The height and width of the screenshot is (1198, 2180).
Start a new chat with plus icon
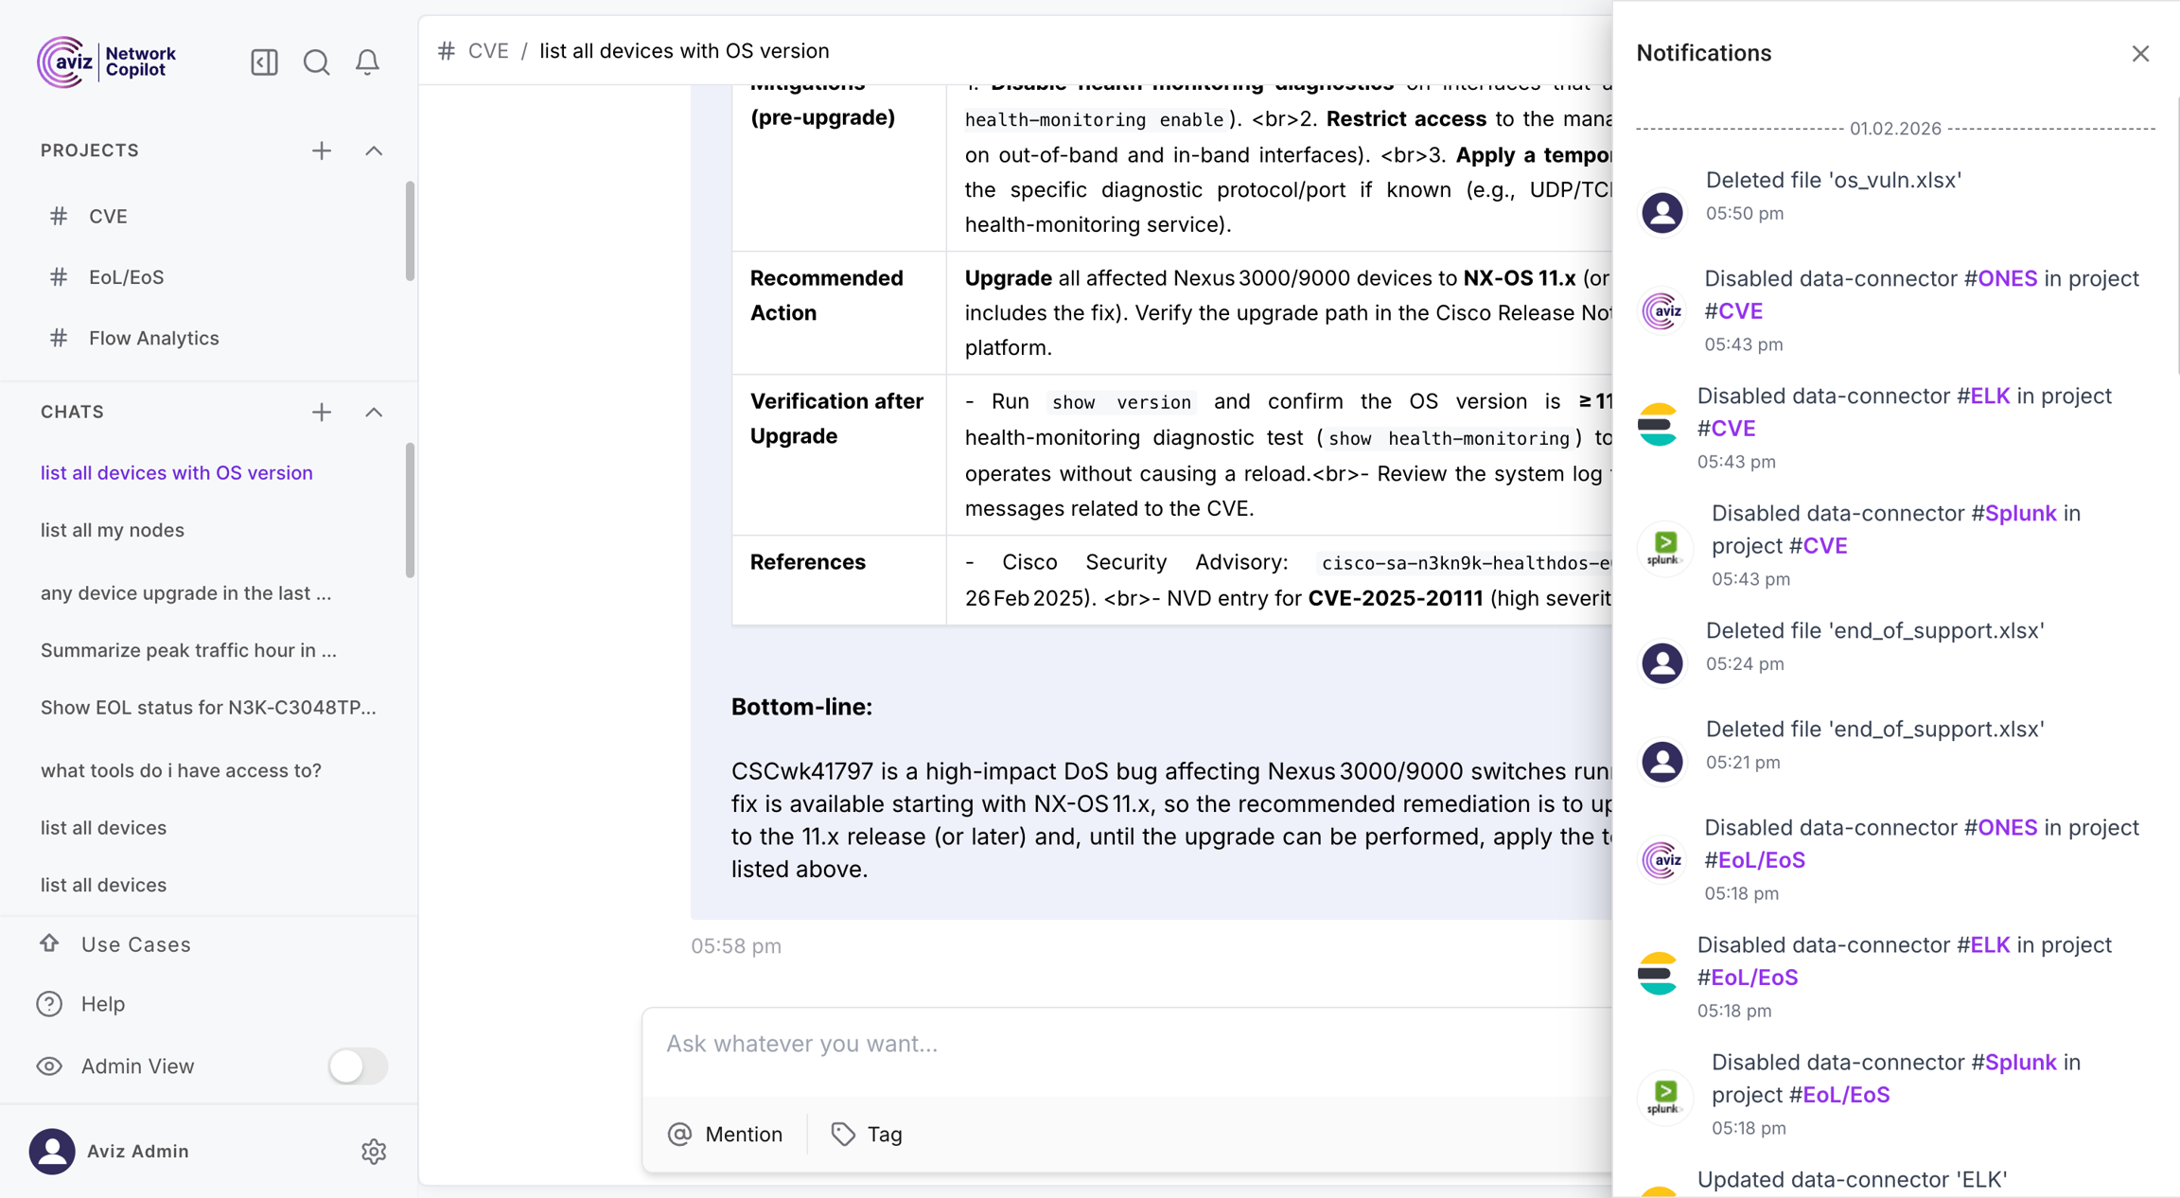322,412
